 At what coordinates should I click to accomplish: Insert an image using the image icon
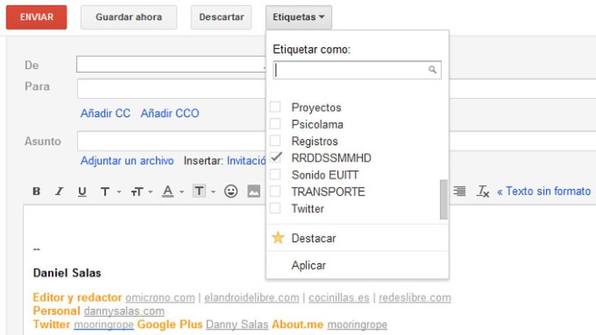click(253, 191)
